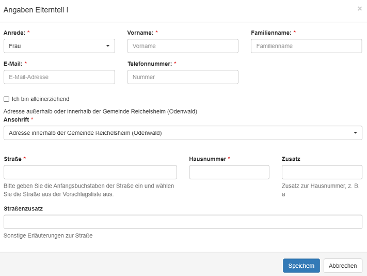Cancel with the Abbrechen button

343,266
